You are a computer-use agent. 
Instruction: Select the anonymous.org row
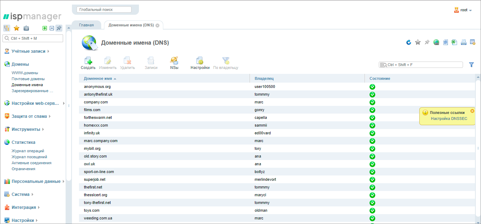pyautogui.click(x=277, y=87)
